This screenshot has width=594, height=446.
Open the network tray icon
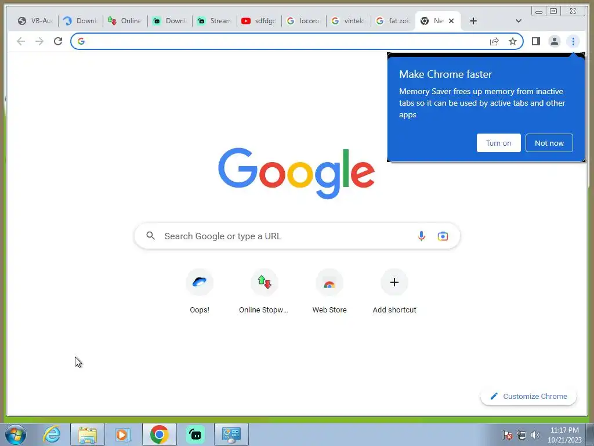coord(521,435)
